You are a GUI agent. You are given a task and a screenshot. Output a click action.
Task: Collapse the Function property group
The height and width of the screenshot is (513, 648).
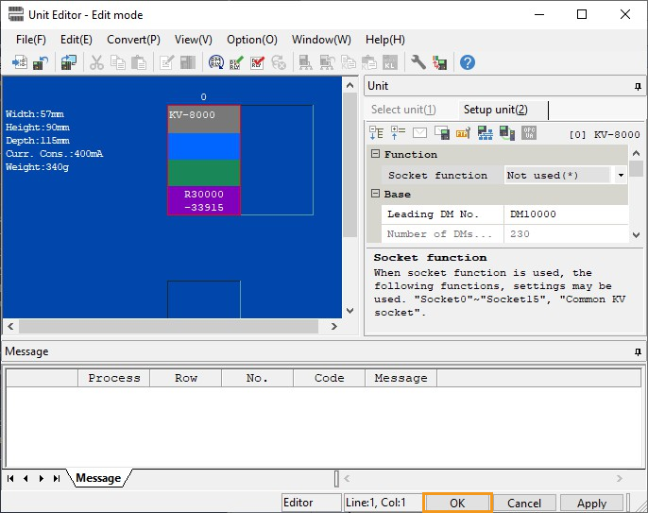tap(375, 154)
